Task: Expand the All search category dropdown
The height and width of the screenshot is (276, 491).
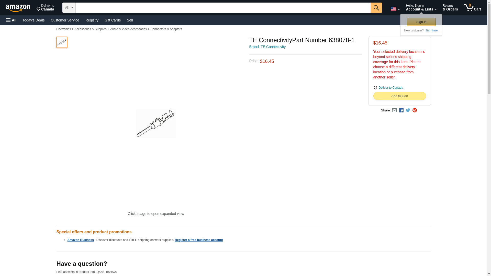Action: [x=69, y=8]
